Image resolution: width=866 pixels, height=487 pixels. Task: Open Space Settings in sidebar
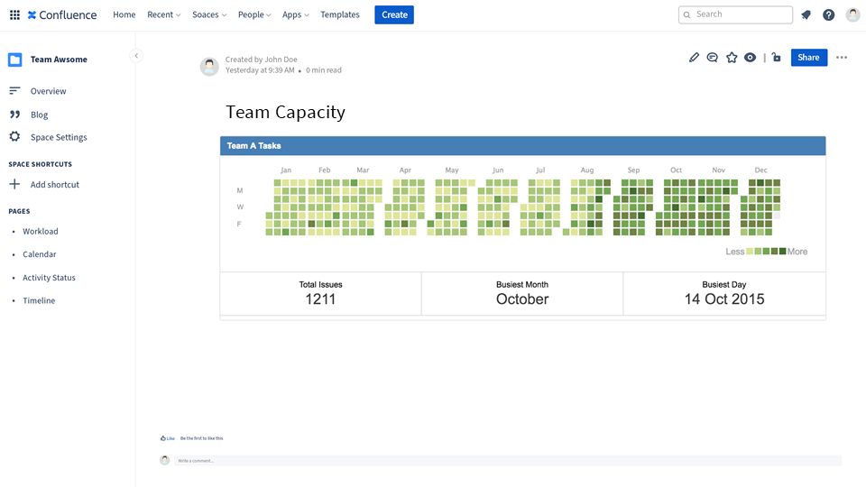pos(59,137)
